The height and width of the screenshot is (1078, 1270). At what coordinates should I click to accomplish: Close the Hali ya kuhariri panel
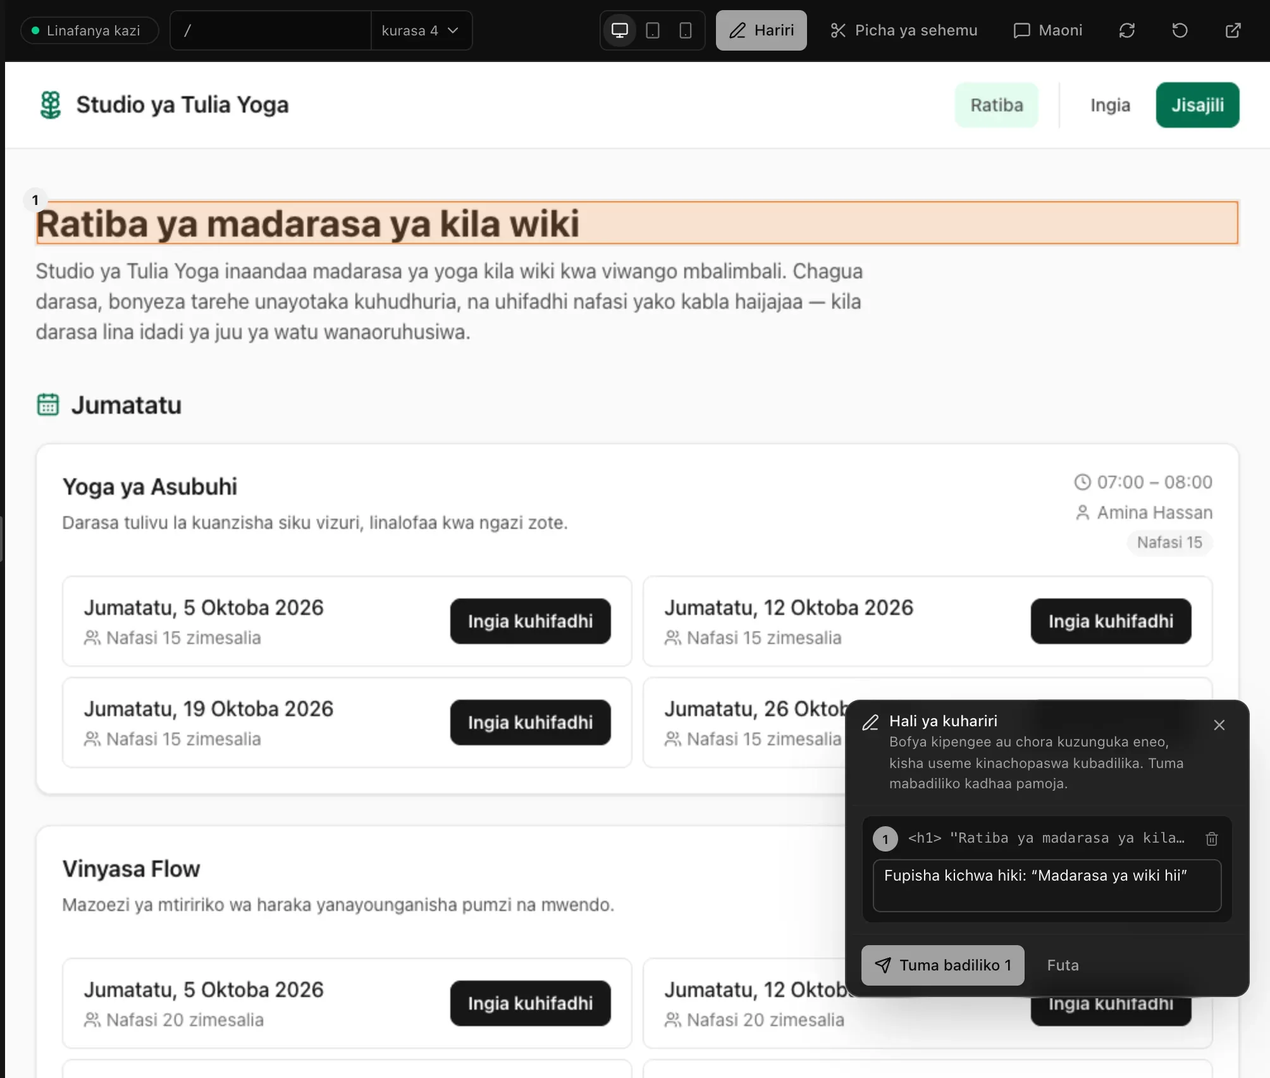[x=1219, y=725]
